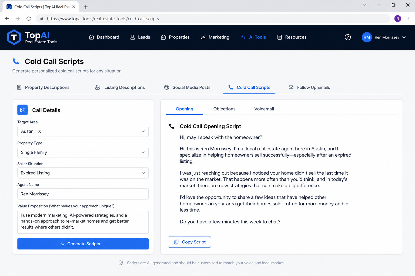Click the Cold Call Opening Script heading

210,126
